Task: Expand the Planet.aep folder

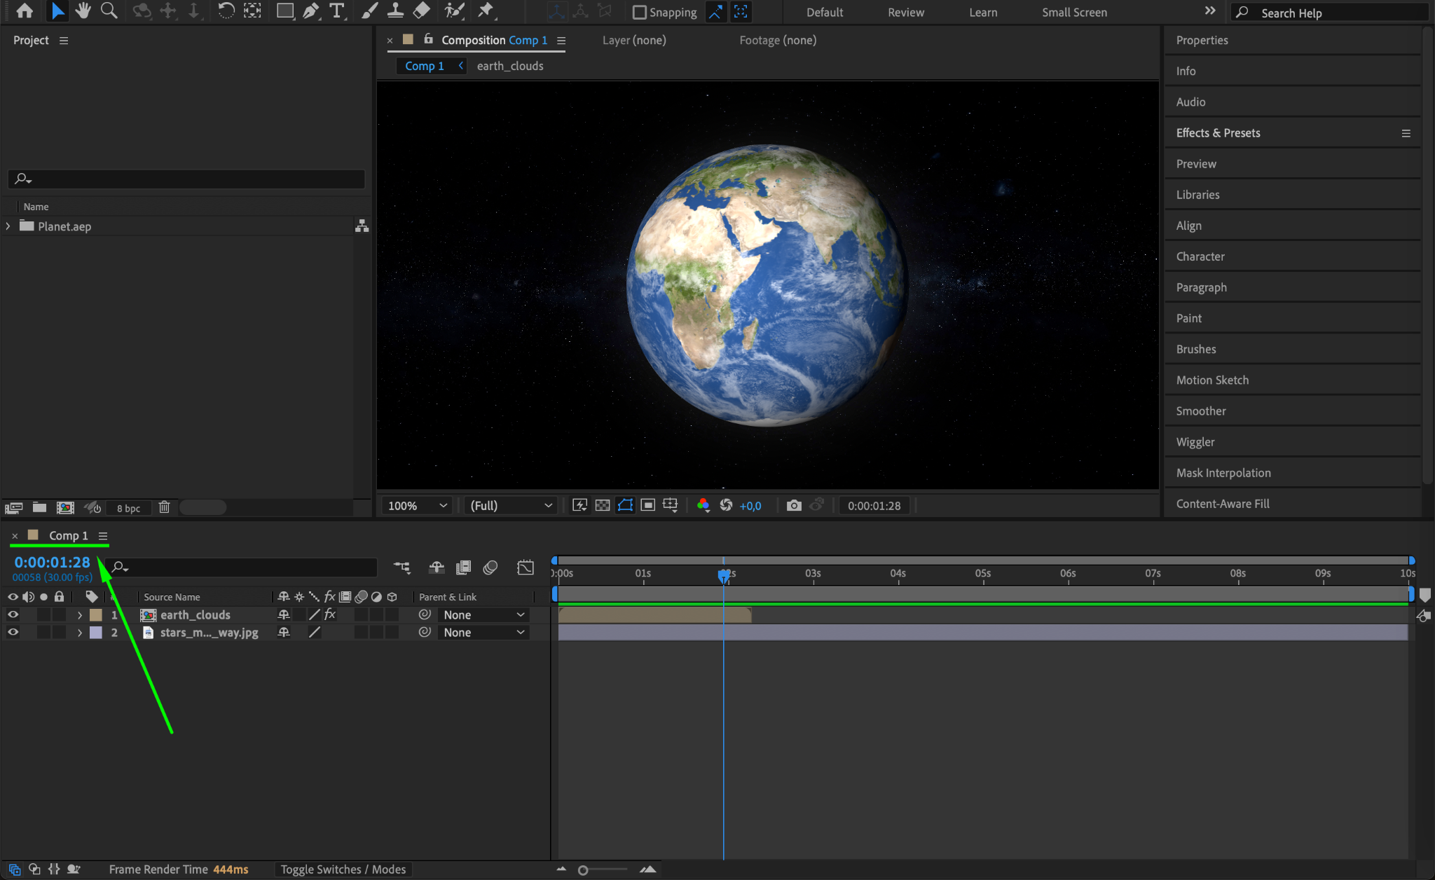Action: (8, 226)
